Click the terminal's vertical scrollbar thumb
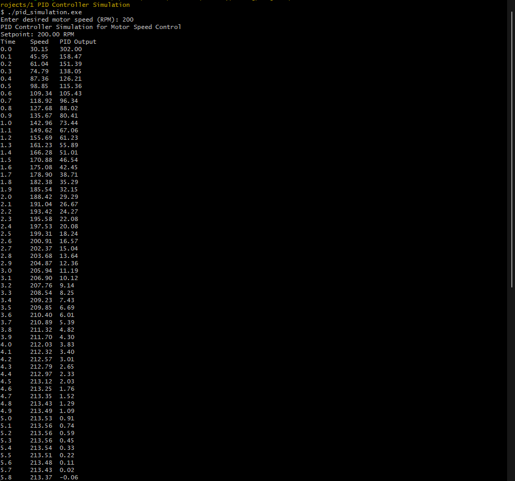This screenshot has height=481, width=515. click(x=512, y=149)
